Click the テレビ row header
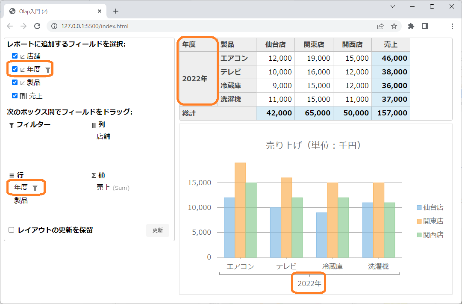Viewport: 462px width, 304px height. (237, 72)
